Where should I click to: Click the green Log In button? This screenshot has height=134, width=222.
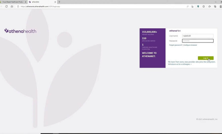pos(205,58)
